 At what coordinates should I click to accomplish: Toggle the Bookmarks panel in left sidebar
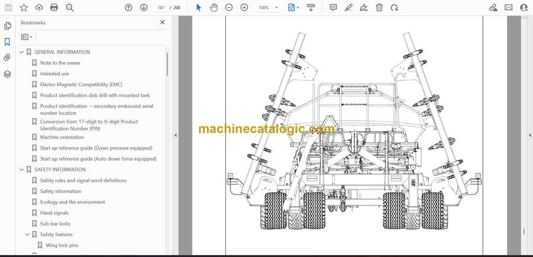[7, 42]
